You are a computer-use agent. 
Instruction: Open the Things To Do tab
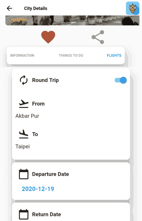pos(71,55)
